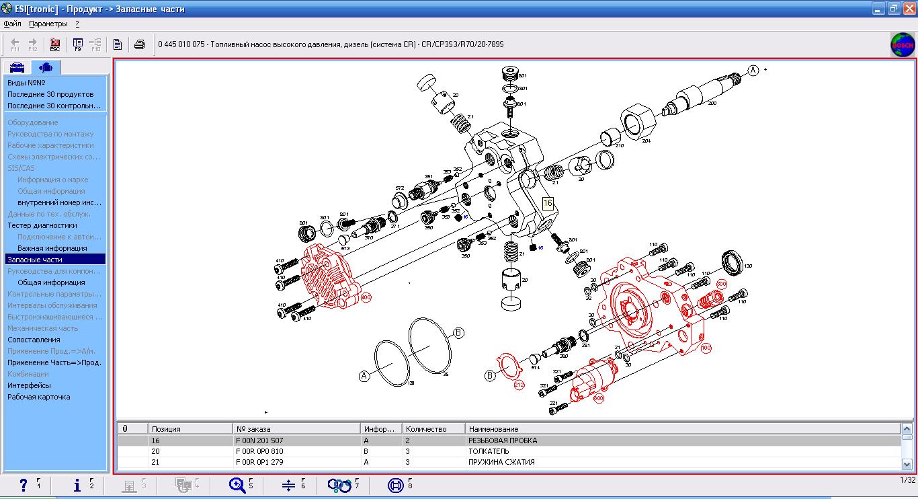This screenshot has height=499, width=918.
Task: Switch to the car vehicle tab
Action: coord(17,67)
